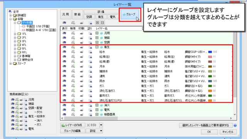247x139 pixels.
Task: Toggle display eye icon for 衛生 group row
Action: pos(64,47)
